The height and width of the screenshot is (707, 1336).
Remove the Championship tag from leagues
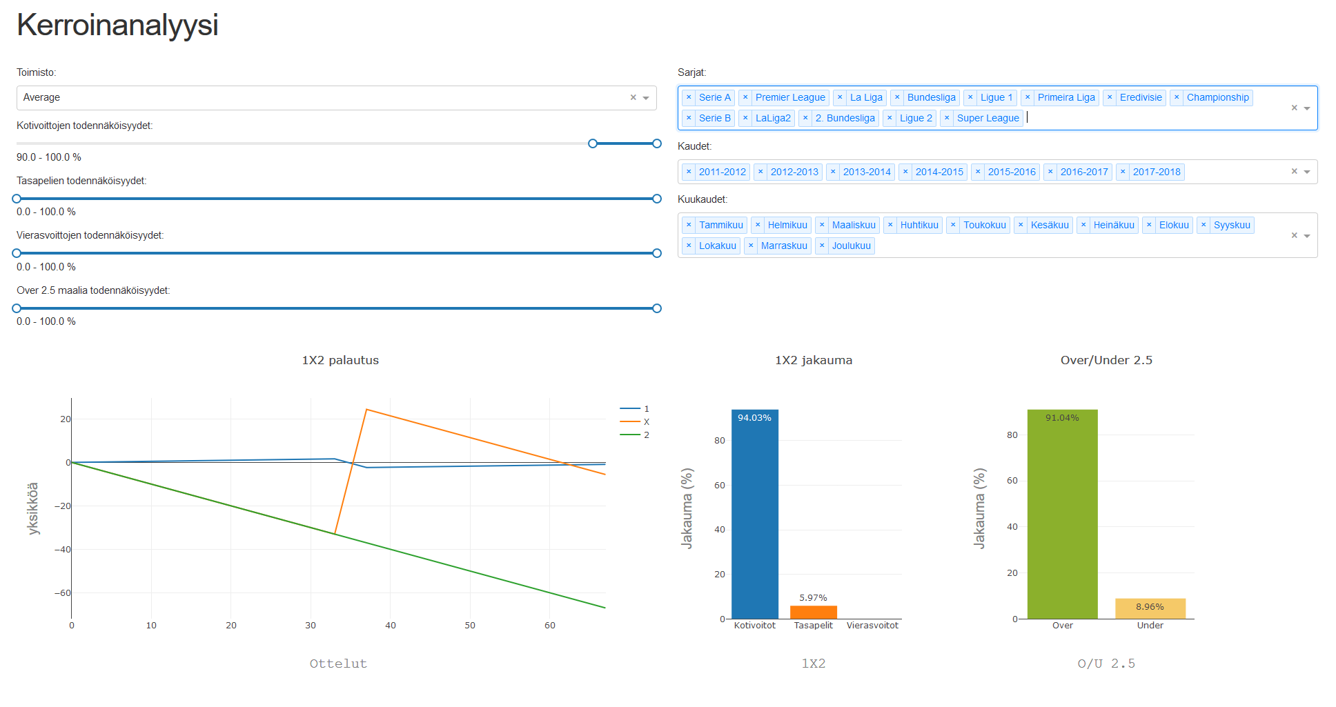[x=1177, y=98]
